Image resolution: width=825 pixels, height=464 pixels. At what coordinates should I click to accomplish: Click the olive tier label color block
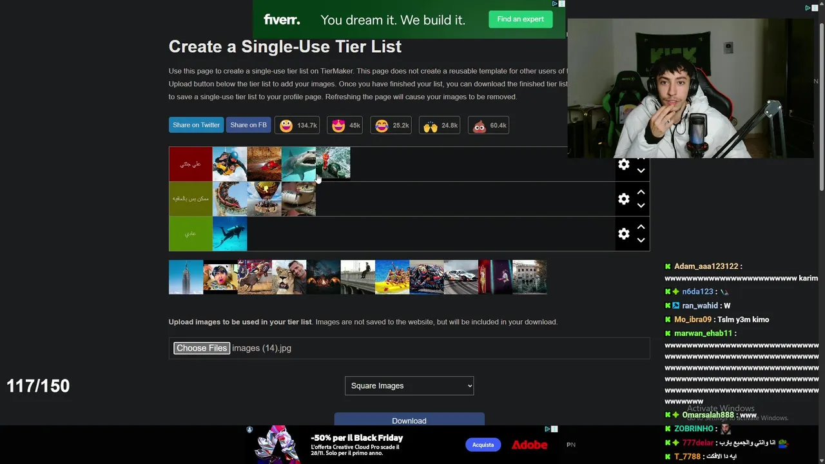190,199
